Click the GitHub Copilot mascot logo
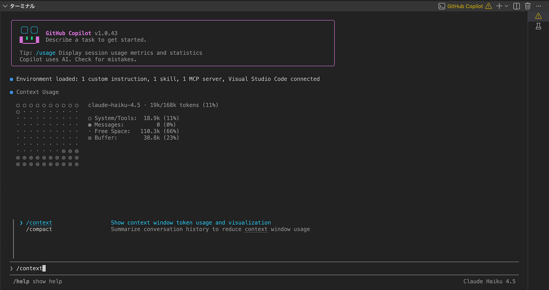 [29, 35]
